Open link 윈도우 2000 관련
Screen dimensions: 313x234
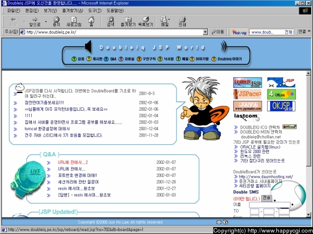pyautogui.click(x=254, y=152)
